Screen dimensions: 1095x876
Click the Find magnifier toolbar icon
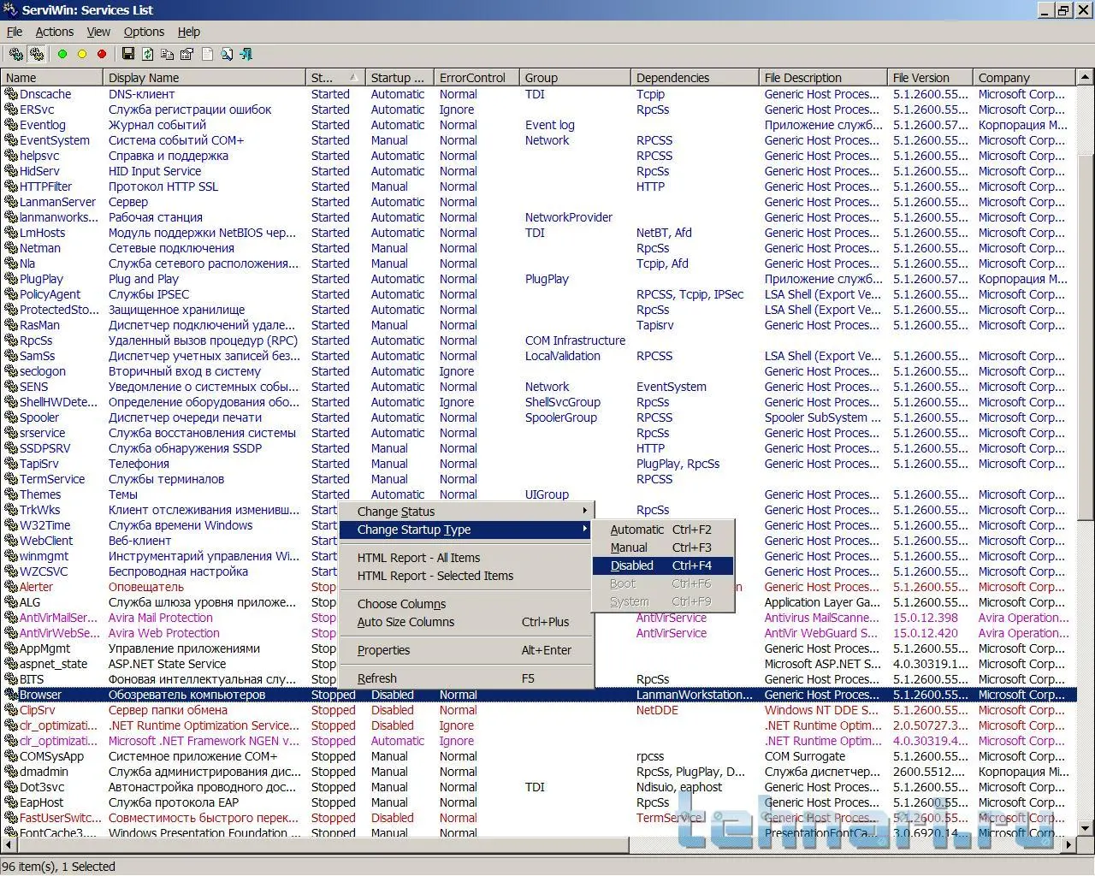click(227, 55)
